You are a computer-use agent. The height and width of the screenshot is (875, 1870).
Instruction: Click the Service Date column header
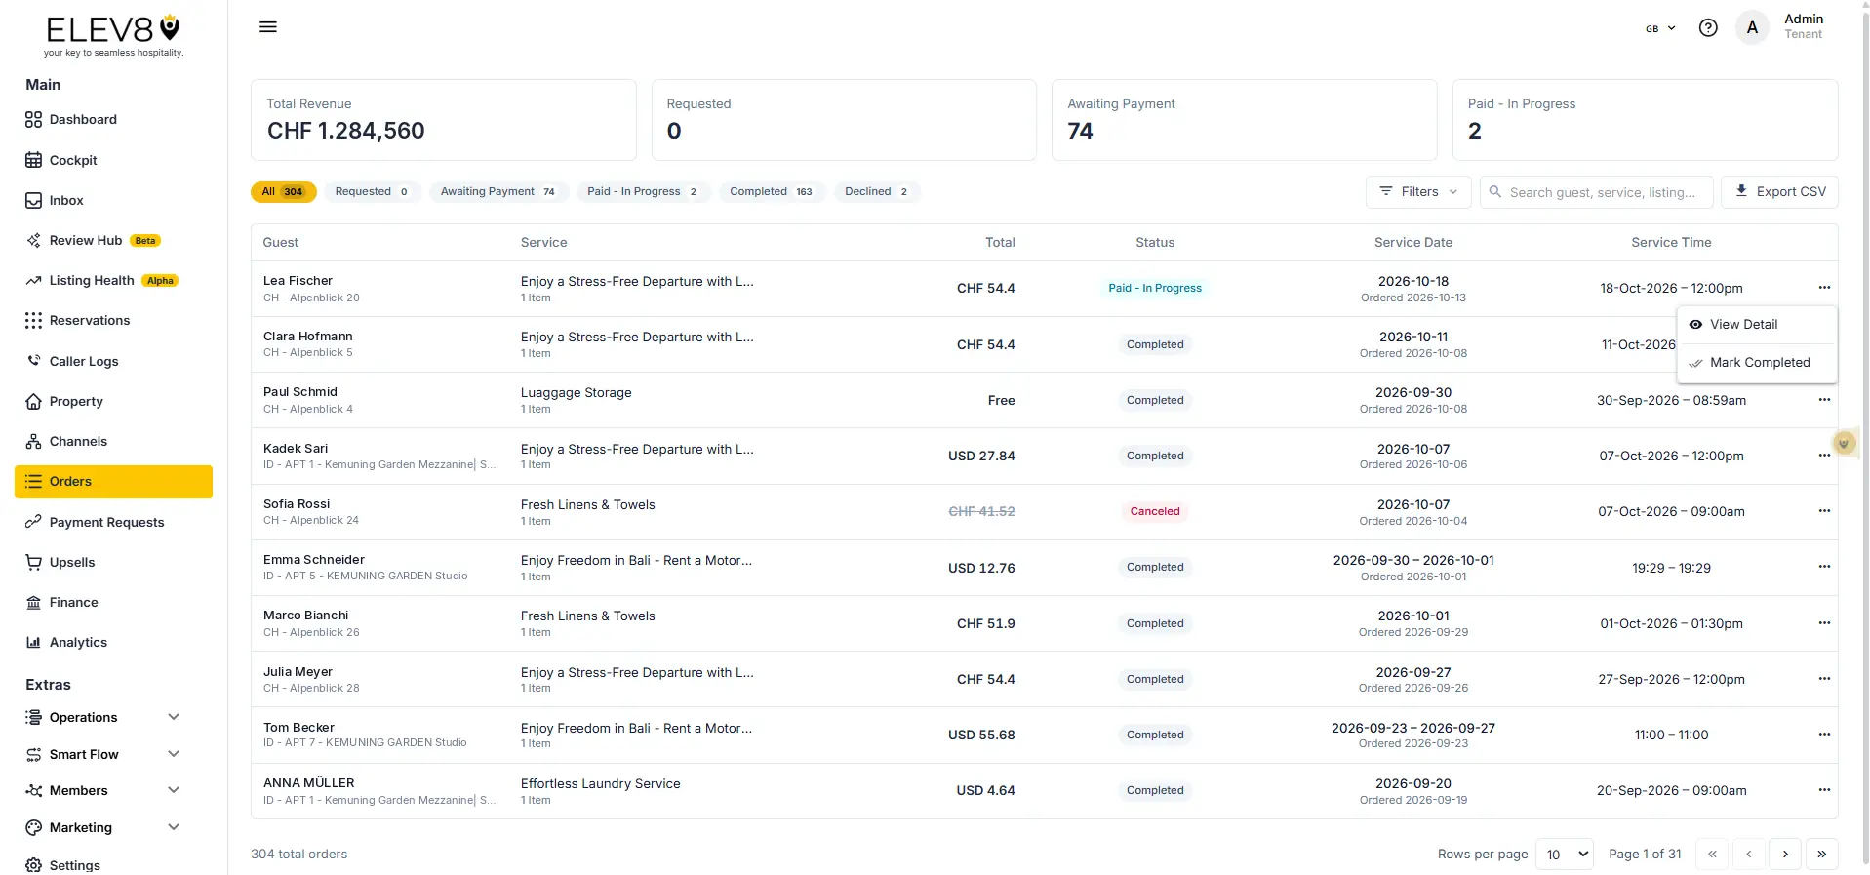1412,243
